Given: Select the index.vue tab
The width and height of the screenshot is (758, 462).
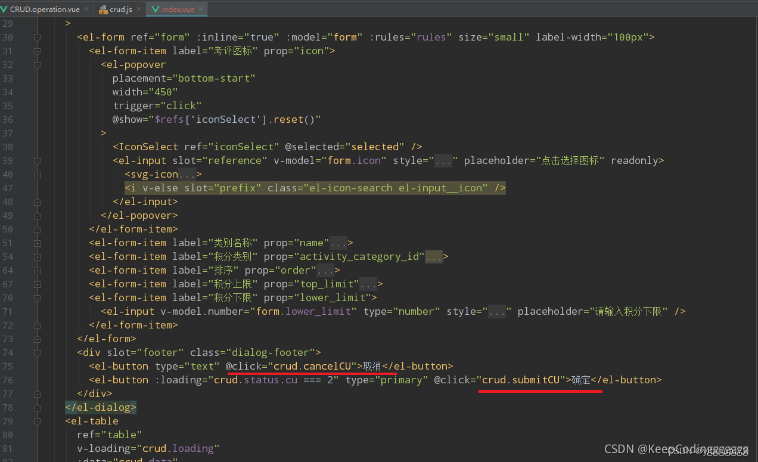Looking at the screenshot, I should tap(178, 10).
